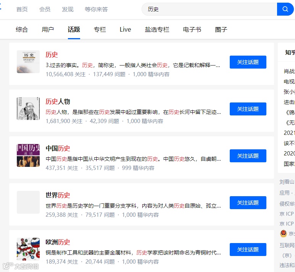
Task: Click the 20,744 问题 count text
Action: 100,262
